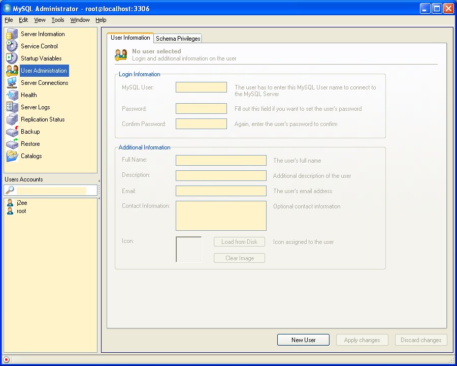Click the Replication Status icon

pos(12,119)
